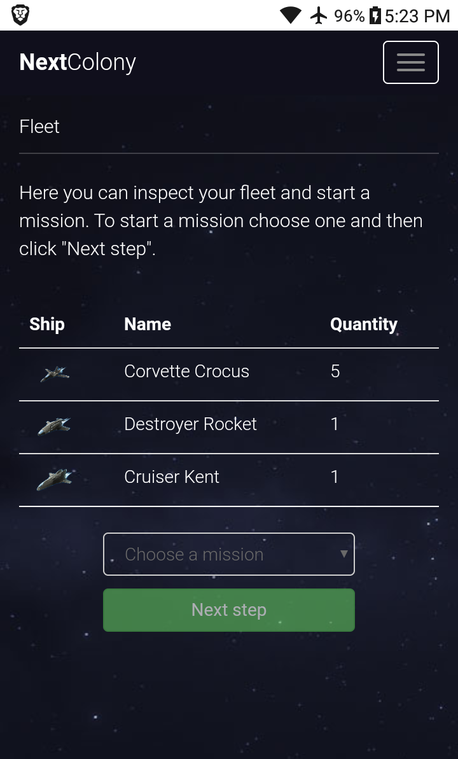The height and width of the screenshot is (759, 458).
Task: Tap the Wi-Fi signal status icon
Action: click(x=291, y=15)
